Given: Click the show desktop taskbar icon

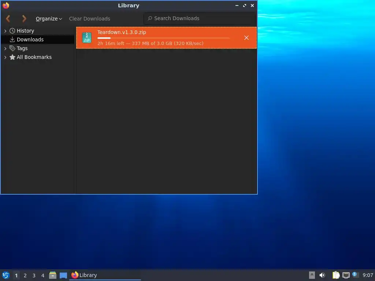Looking at the screenshot, I should pyautogui.click(x=63, y=275).
